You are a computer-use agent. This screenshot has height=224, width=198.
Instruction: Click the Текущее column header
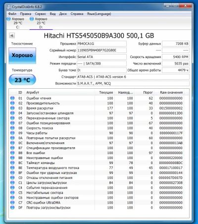pyautogui.click(x=106, y=92)
